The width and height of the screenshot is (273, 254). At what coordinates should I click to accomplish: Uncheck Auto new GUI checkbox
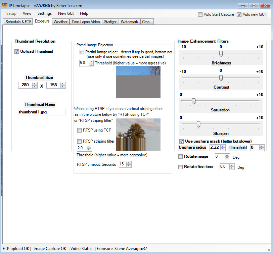click(239, 14)
